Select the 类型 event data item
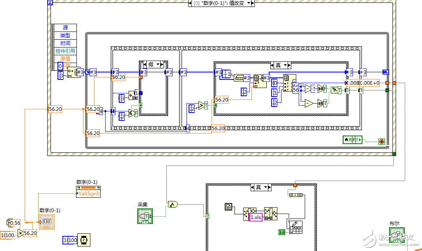The height and width of the screenshot is (251, 422). tap(65, 35)
